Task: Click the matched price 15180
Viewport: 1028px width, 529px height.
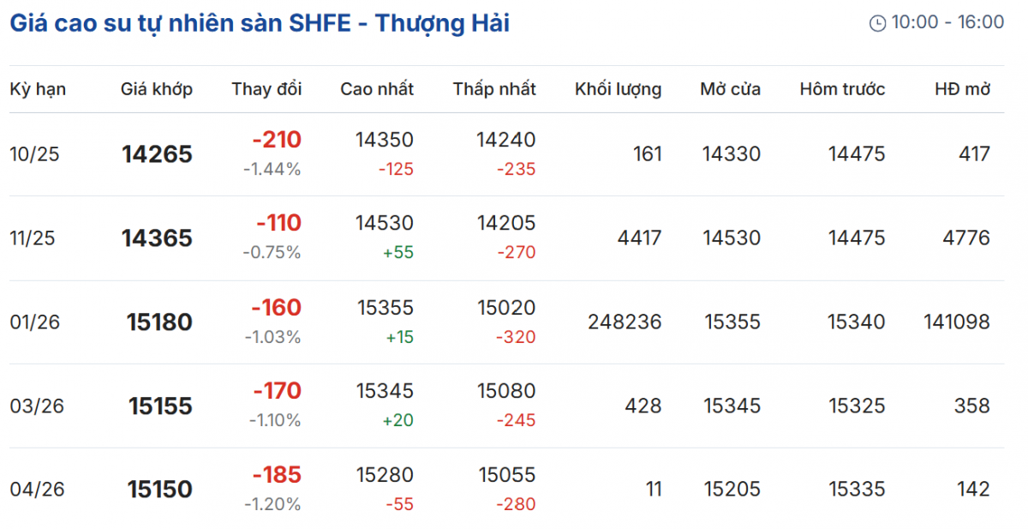Action: 159,322
